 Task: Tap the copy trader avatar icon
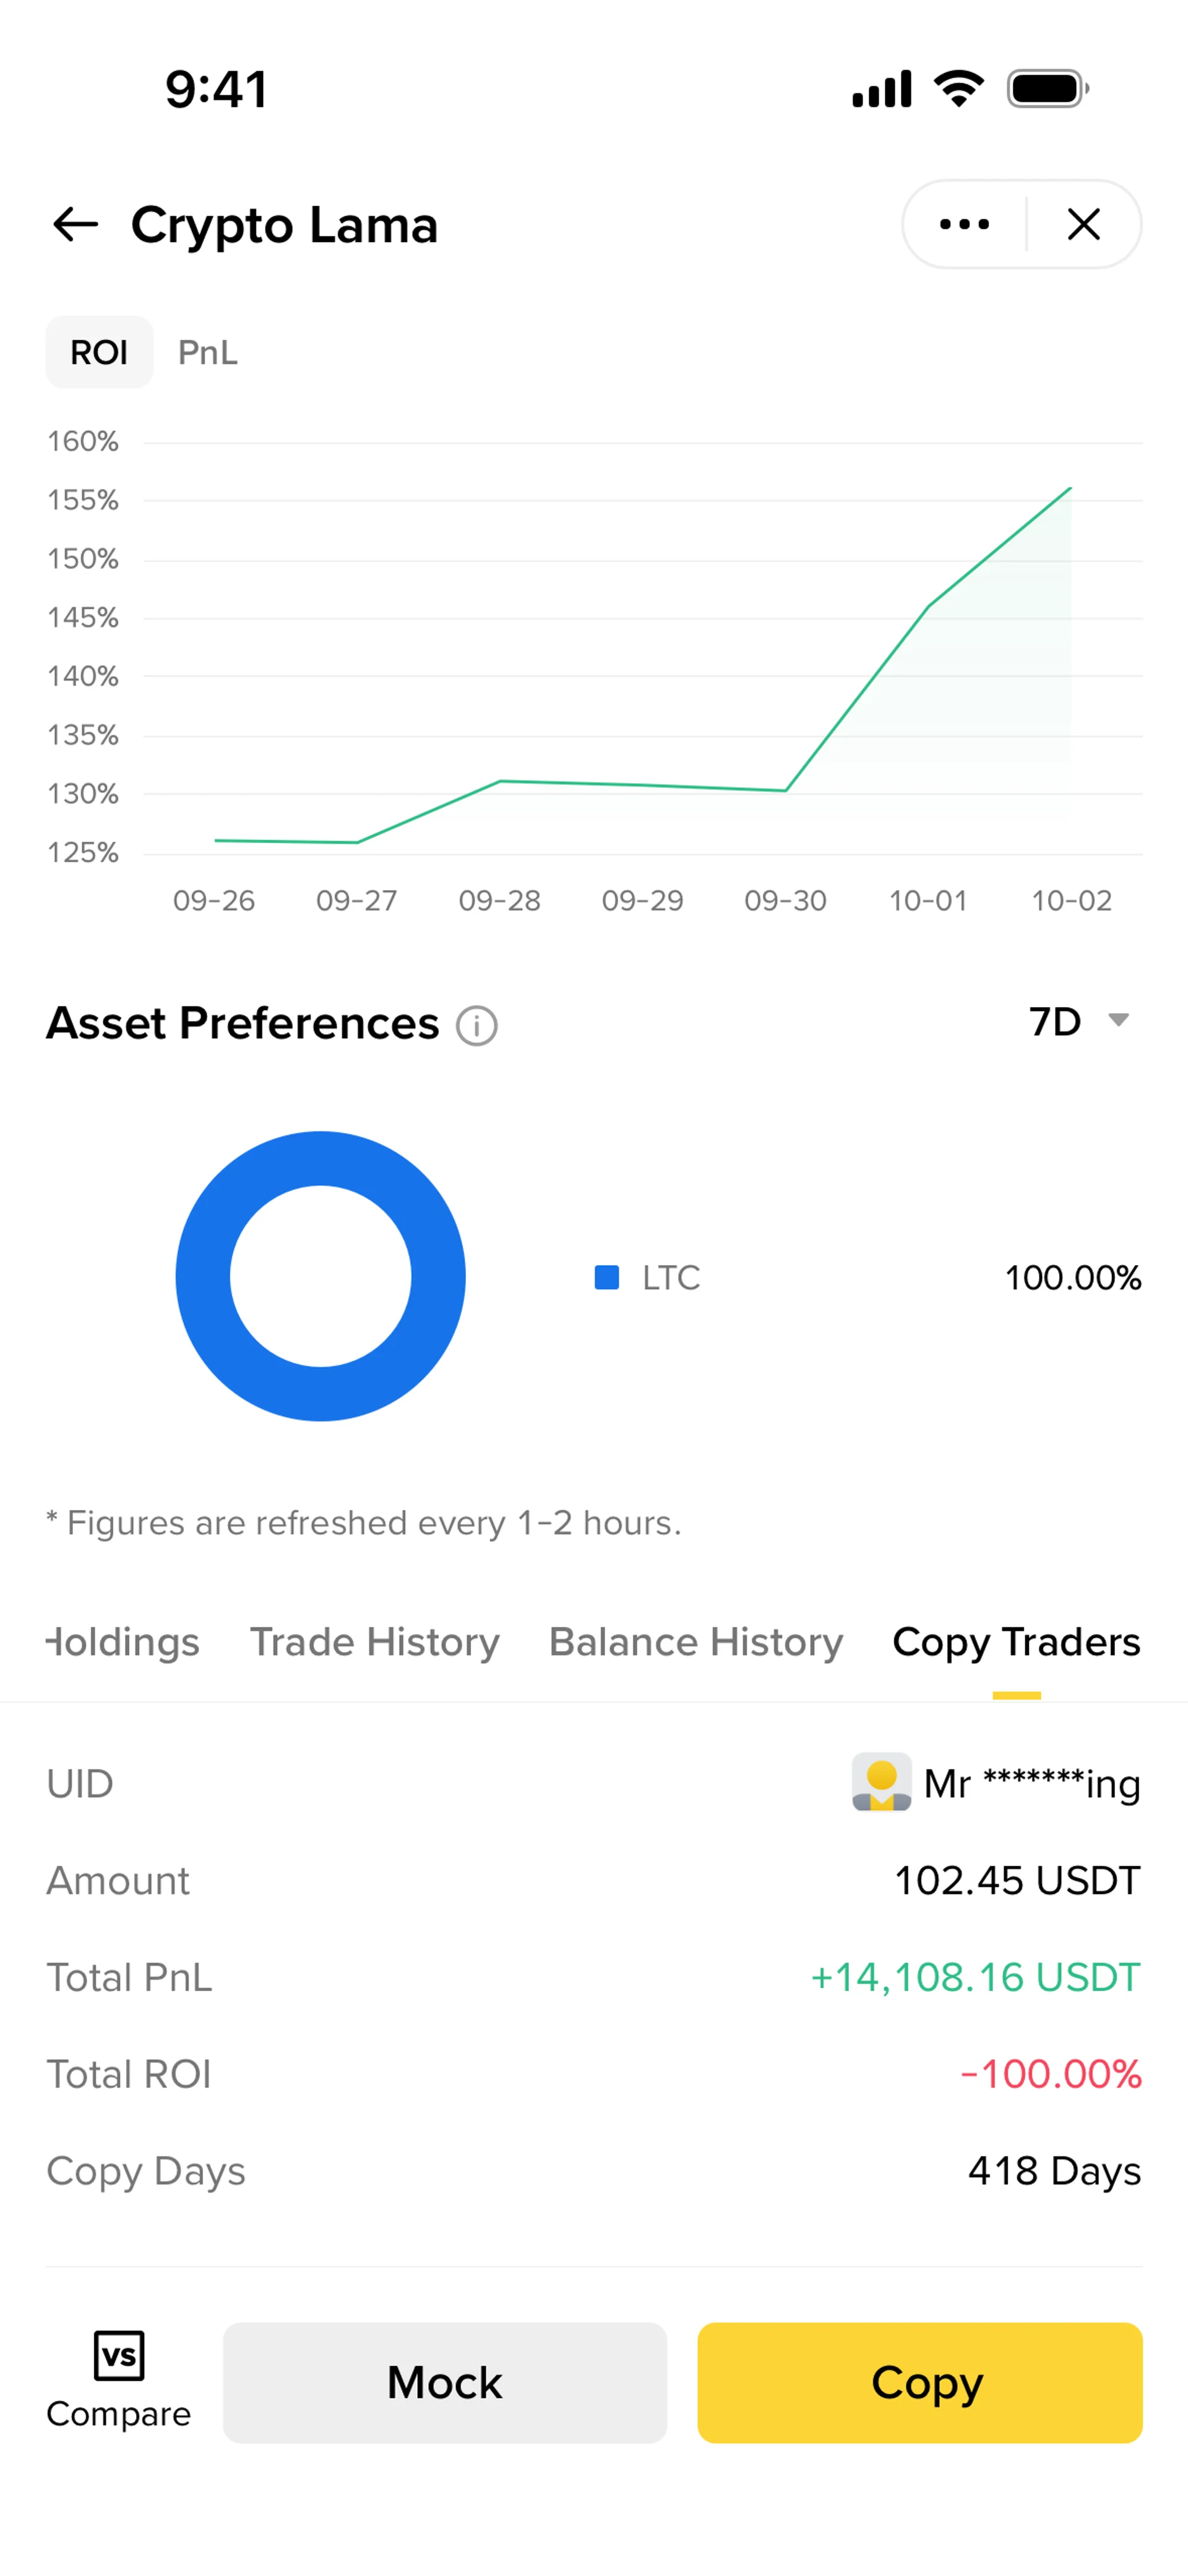[881, 1781]
